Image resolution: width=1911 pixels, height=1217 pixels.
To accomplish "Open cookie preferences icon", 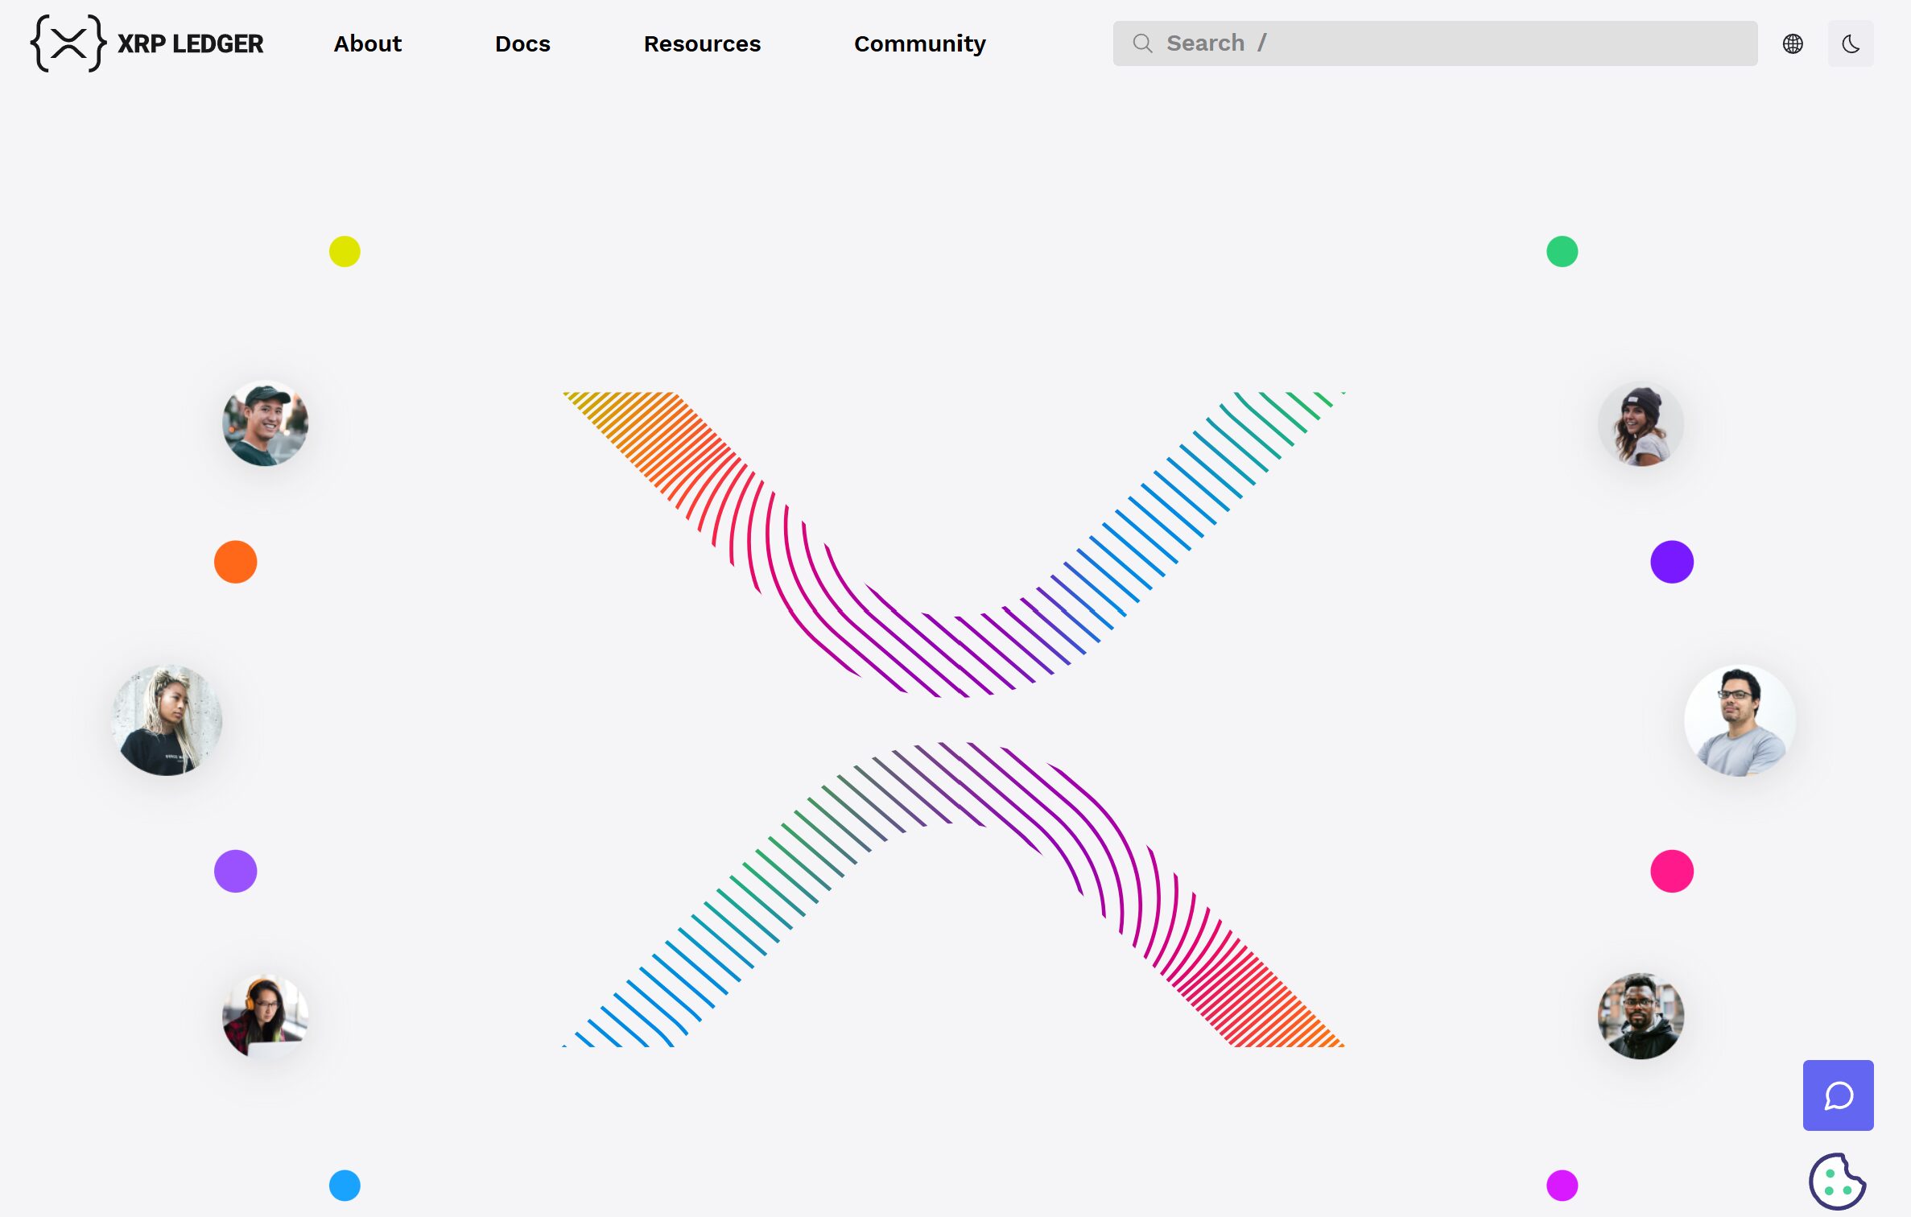I will tap(1837, 1182).
